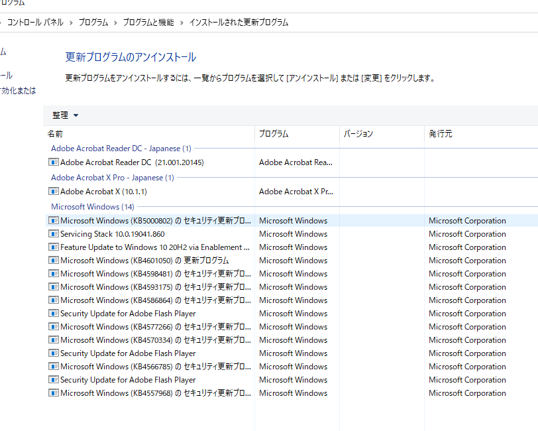Click the icon next to Servicing Stack 10.0.19041.860
The height and width of the screenshot is (431, 538).
(53, 234)
